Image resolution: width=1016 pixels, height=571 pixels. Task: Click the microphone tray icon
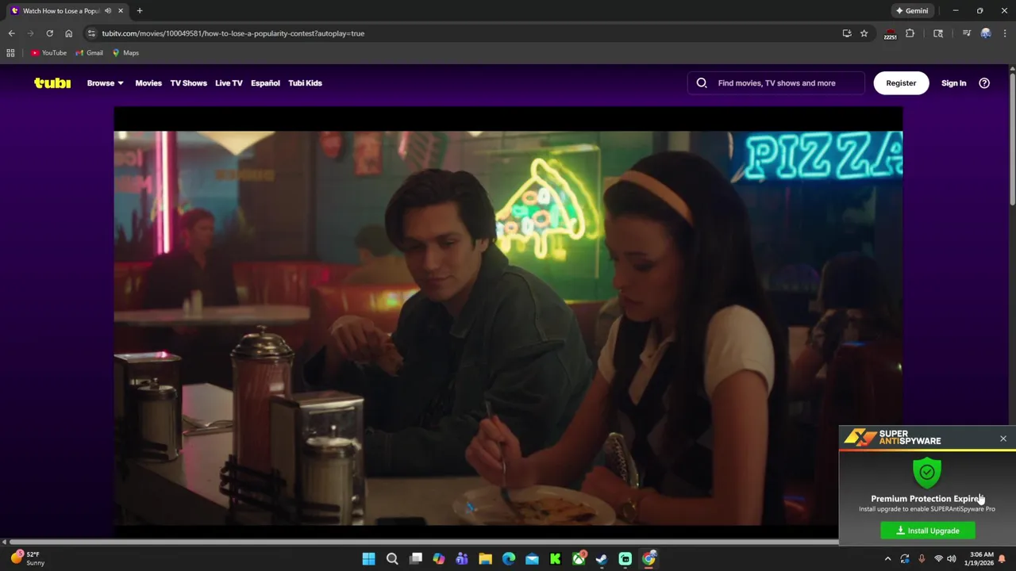[922, 559]
